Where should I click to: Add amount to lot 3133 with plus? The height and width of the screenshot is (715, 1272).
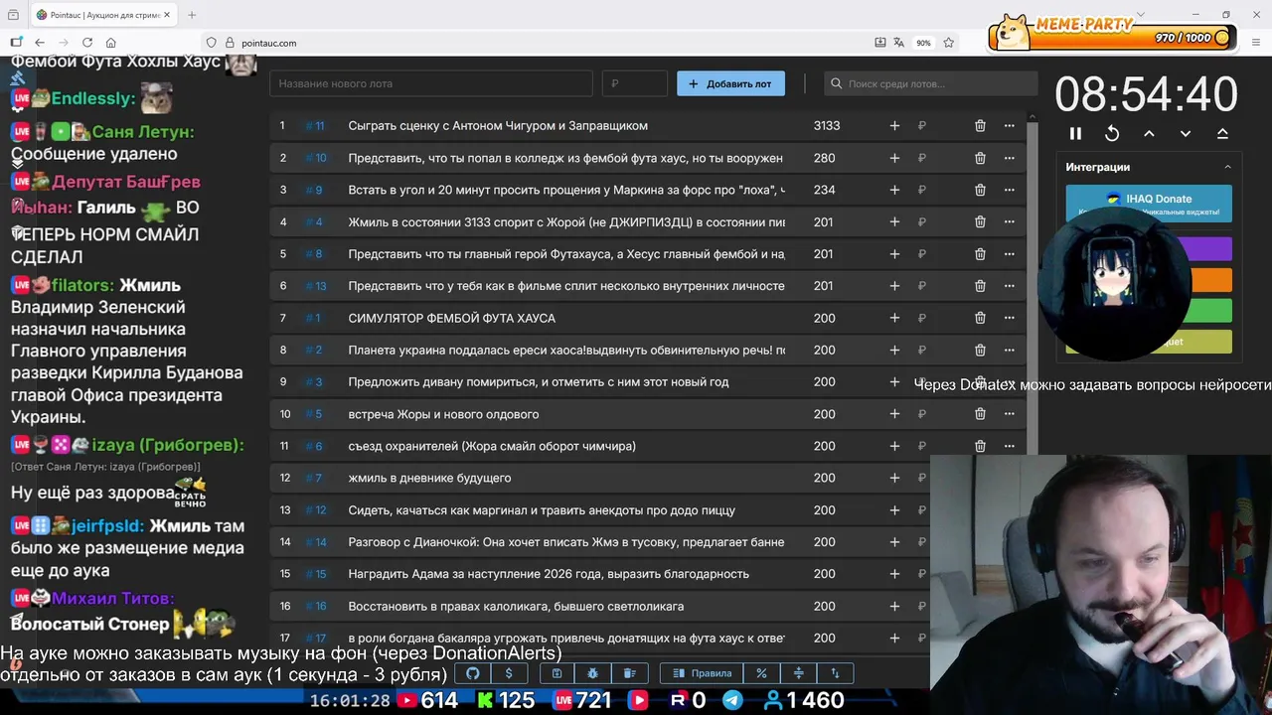[894, 125]
